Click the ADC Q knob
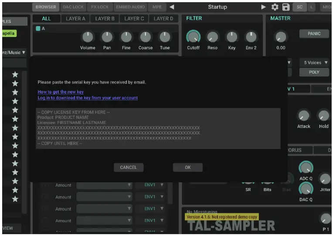333x235 pixels. 306,168
